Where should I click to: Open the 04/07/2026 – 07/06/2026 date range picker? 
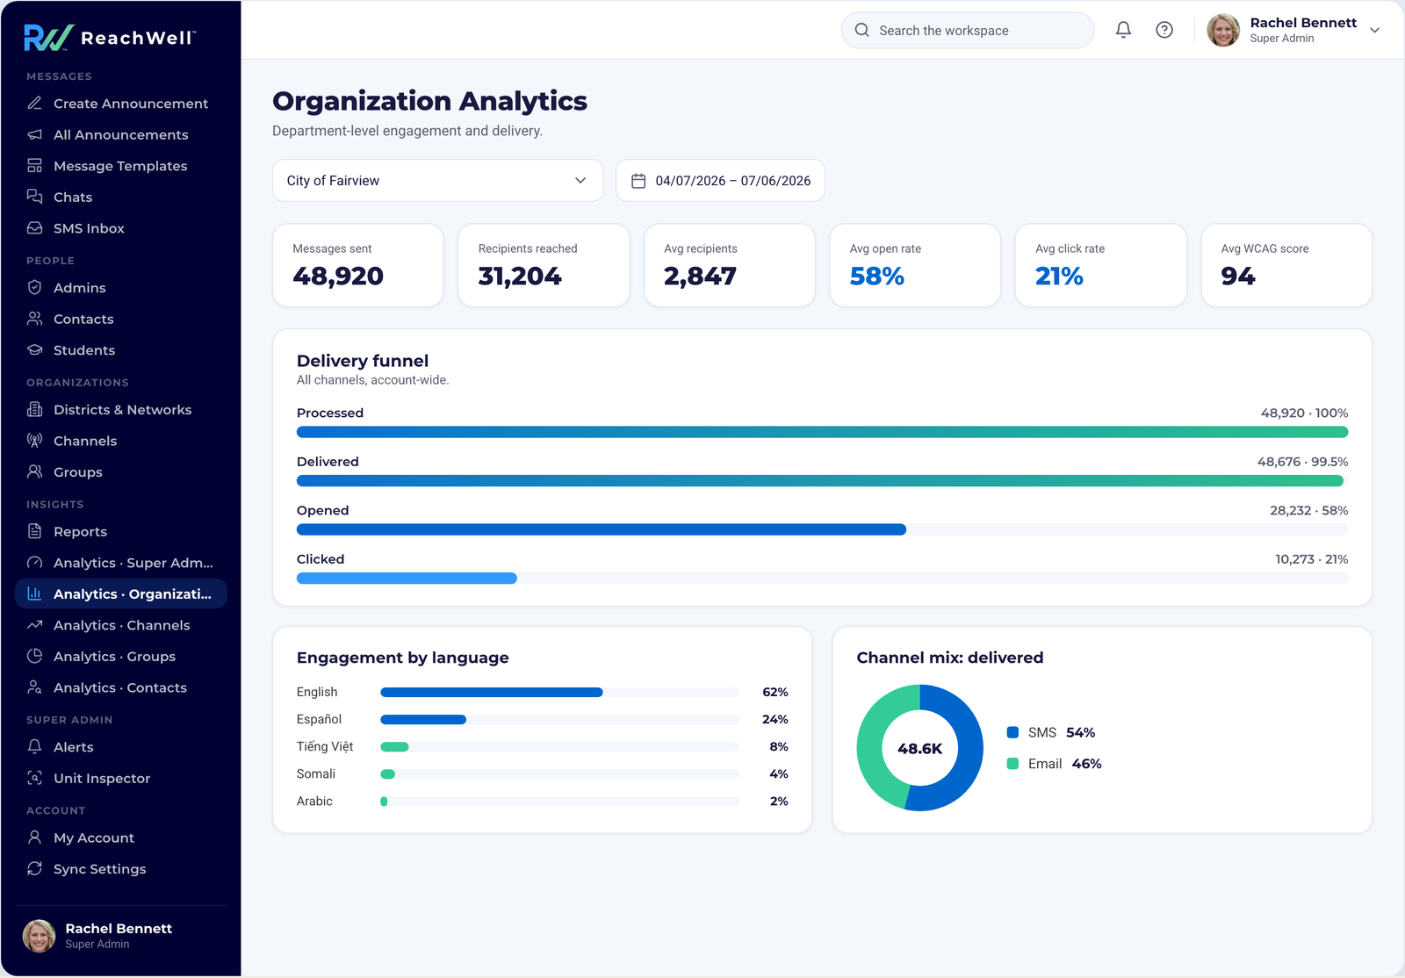coord(720,180)
